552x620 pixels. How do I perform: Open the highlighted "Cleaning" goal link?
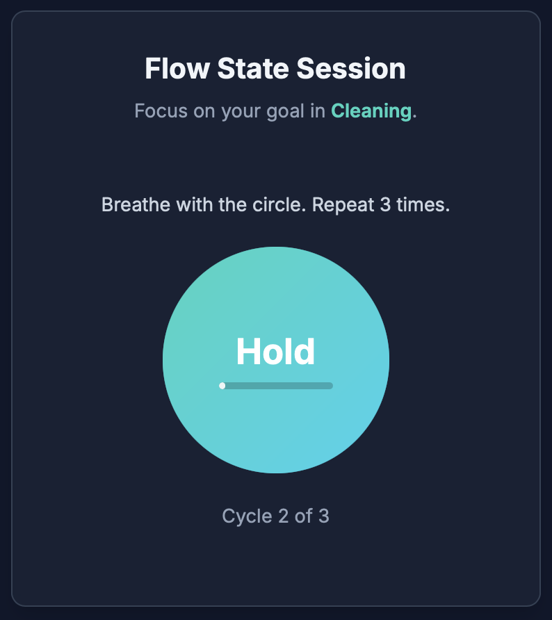coord(371,111)
